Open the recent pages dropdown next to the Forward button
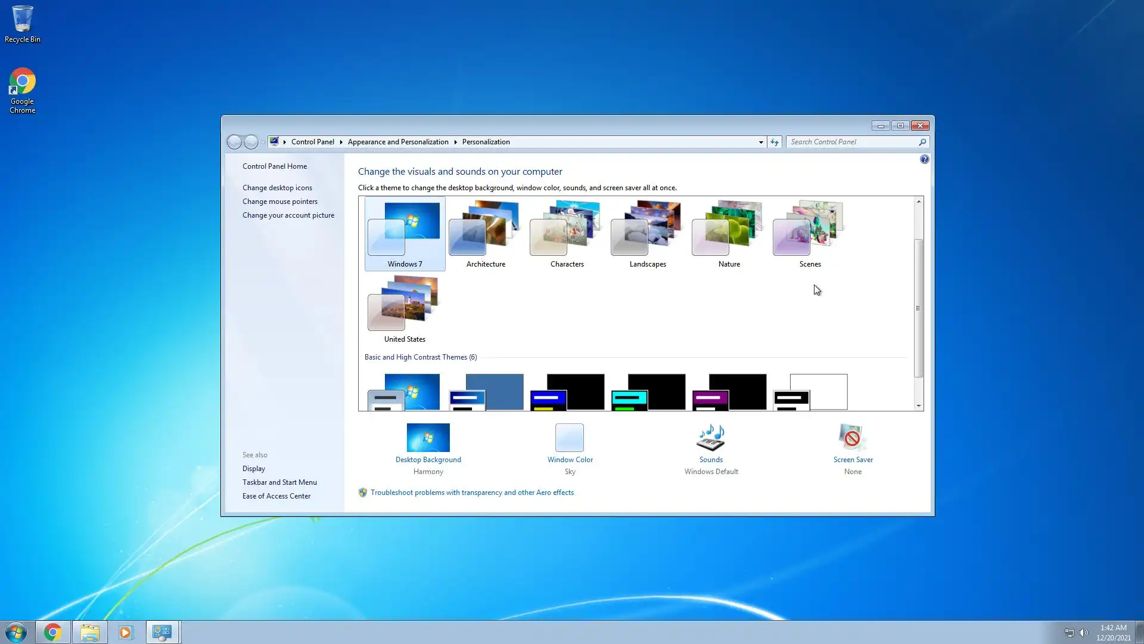 point(263,142)
